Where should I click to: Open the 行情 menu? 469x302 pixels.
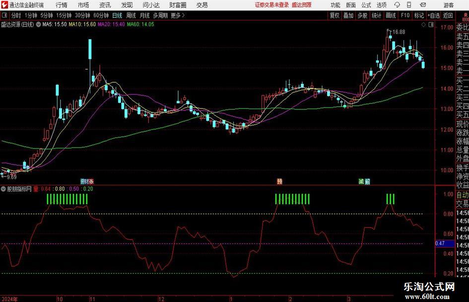(x=62, y=5)
